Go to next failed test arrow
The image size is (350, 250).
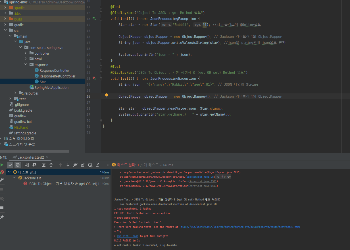click(68, 165)
